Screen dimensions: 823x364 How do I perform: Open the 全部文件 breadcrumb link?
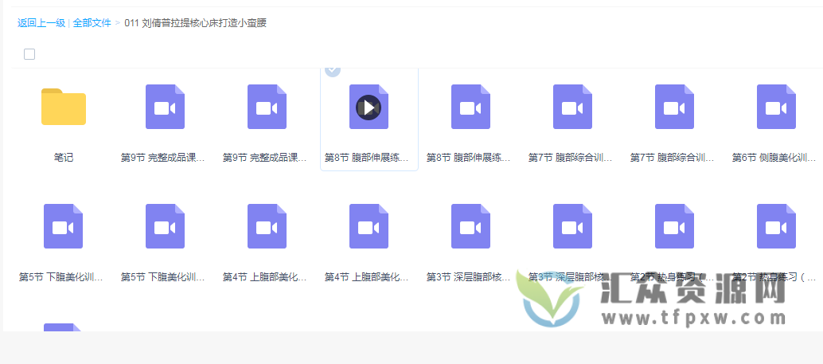pos(92,23)
